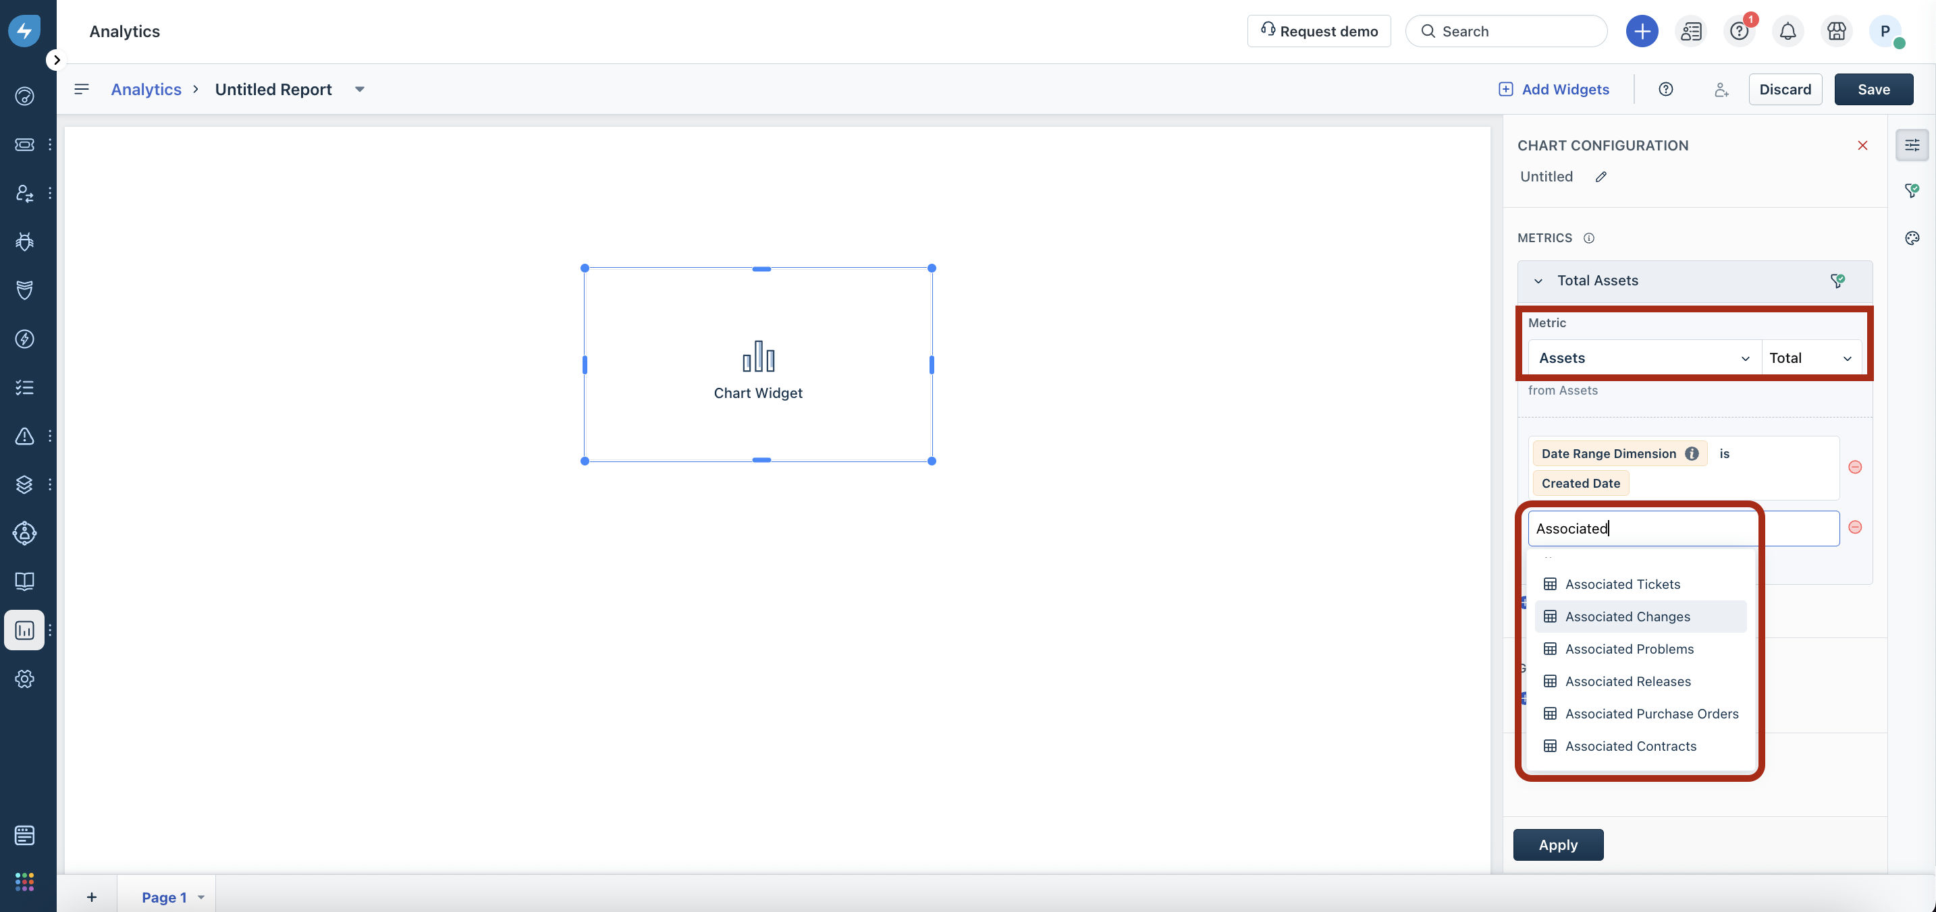The image size is (1936, 912).
Task: Click the Analytics breadcrumb link
Action: point(146,90)
